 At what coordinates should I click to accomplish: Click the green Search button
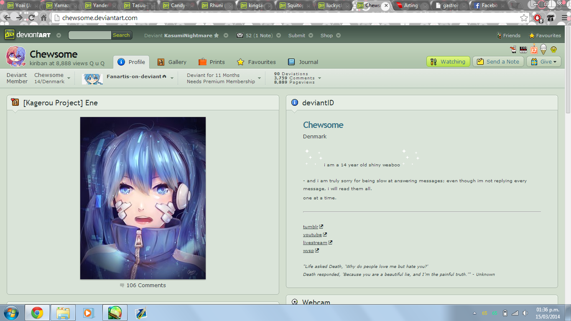tap(121, 36)
